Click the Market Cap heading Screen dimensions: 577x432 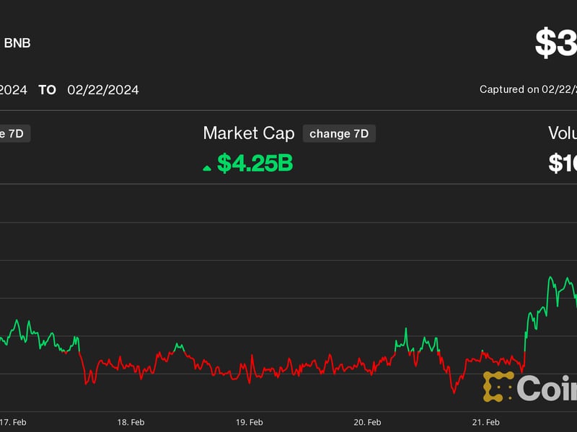pos(249,133)
